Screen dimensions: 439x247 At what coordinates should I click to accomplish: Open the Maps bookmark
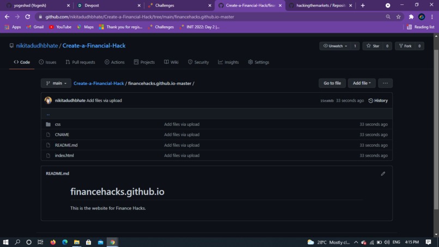coord(86,27)
